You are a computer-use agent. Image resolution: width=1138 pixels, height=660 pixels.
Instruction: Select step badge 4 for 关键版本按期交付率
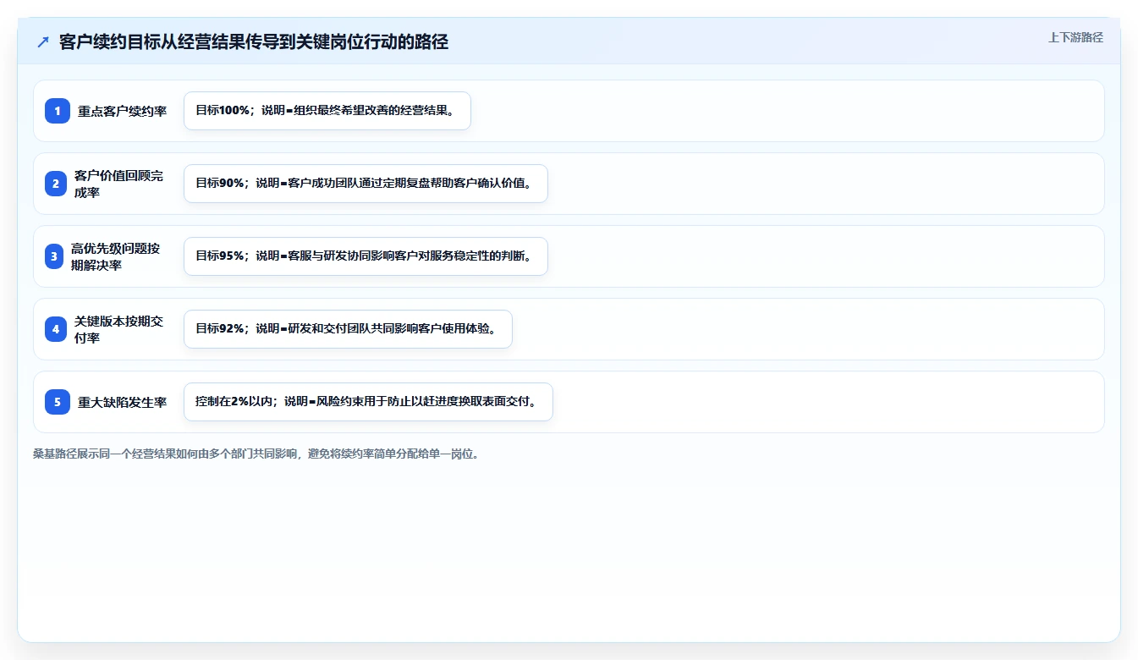pos(56,329)
